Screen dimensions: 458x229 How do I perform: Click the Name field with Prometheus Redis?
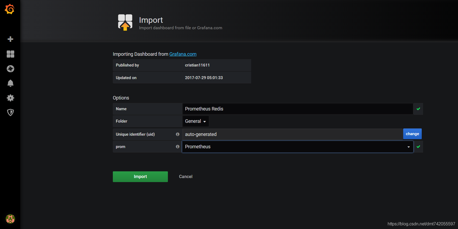[298, 109]
